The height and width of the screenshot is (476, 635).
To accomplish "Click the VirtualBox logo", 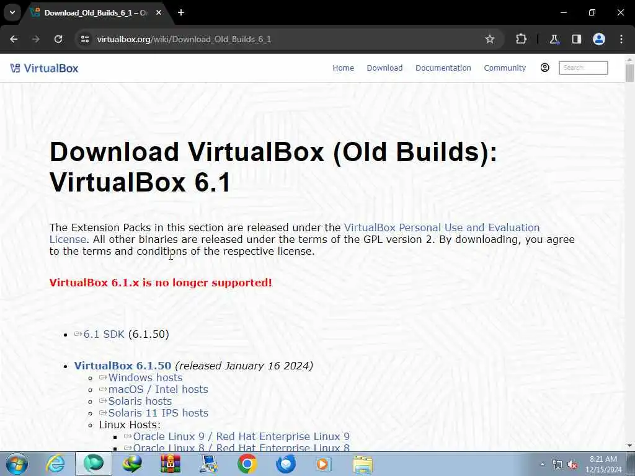I will [x=45, y=68].
